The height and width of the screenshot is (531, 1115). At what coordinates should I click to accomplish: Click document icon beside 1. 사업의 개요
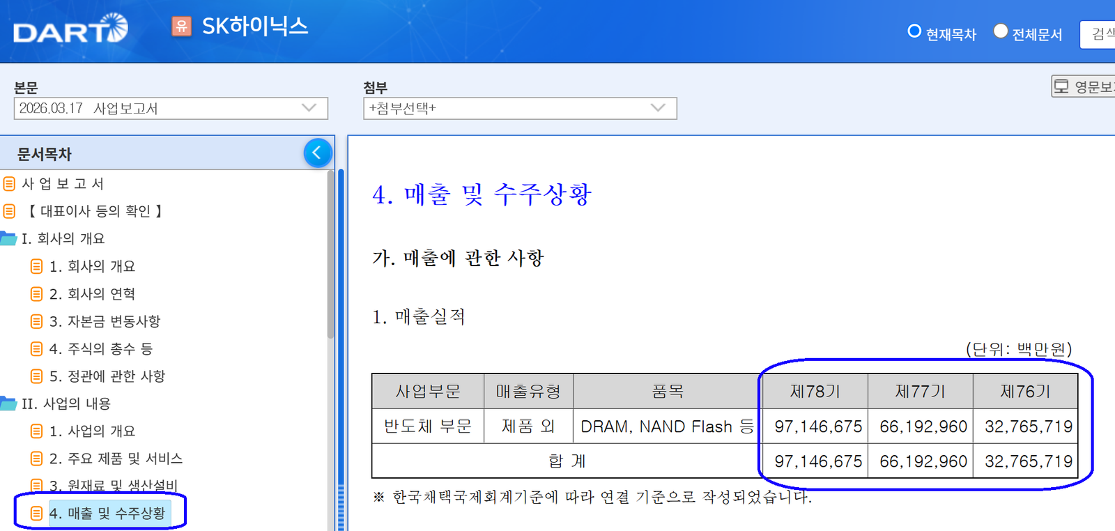pos(37,431)
